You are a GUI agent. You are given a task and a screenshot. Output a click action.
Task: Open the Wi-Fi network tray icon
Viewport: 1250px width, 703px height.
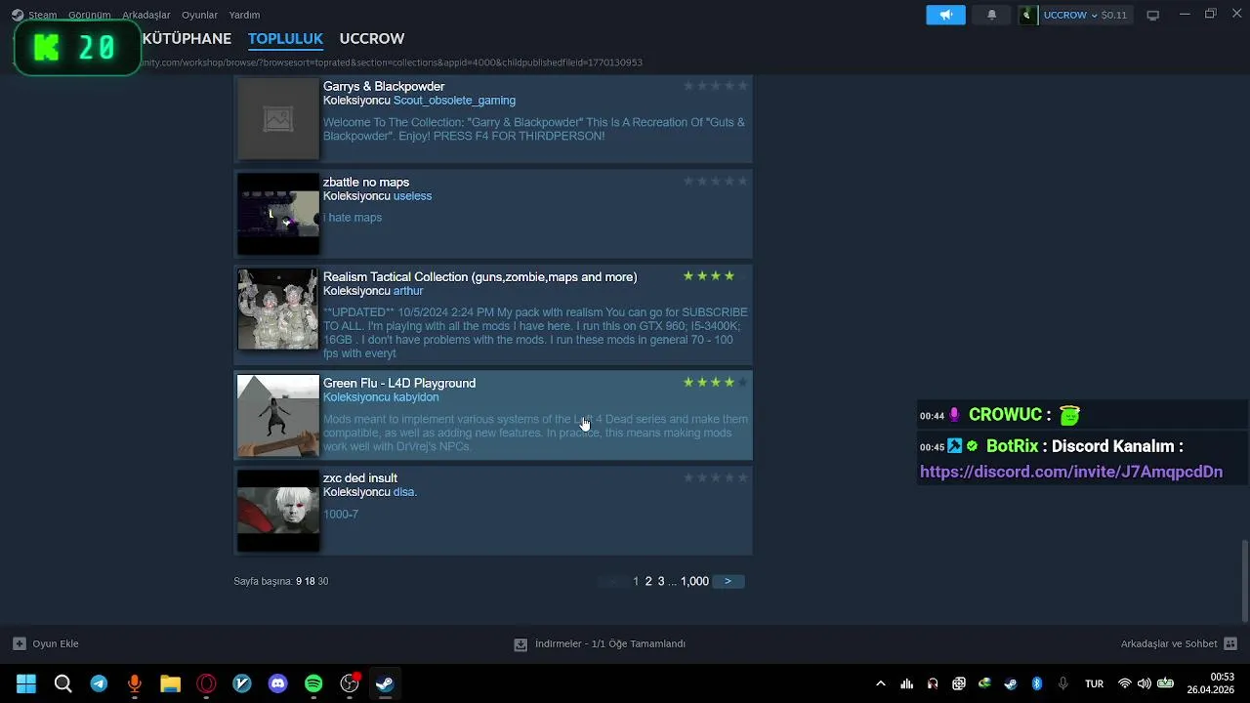coord(1125,683)
